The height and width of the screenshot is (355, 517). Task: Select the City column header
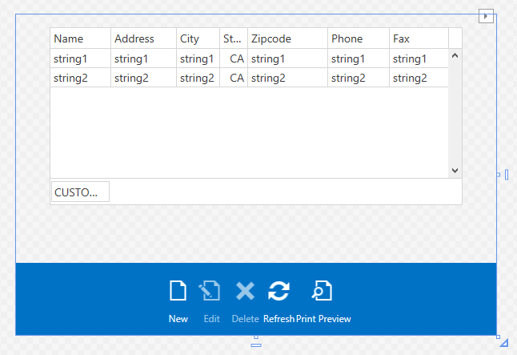click(x=198, y=38)
